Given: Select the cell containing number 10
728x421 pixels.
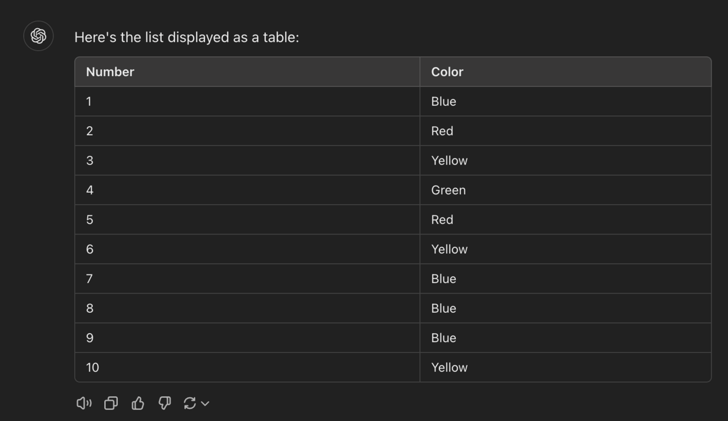Looking at the screenshot, I should [x=92, y=367].
